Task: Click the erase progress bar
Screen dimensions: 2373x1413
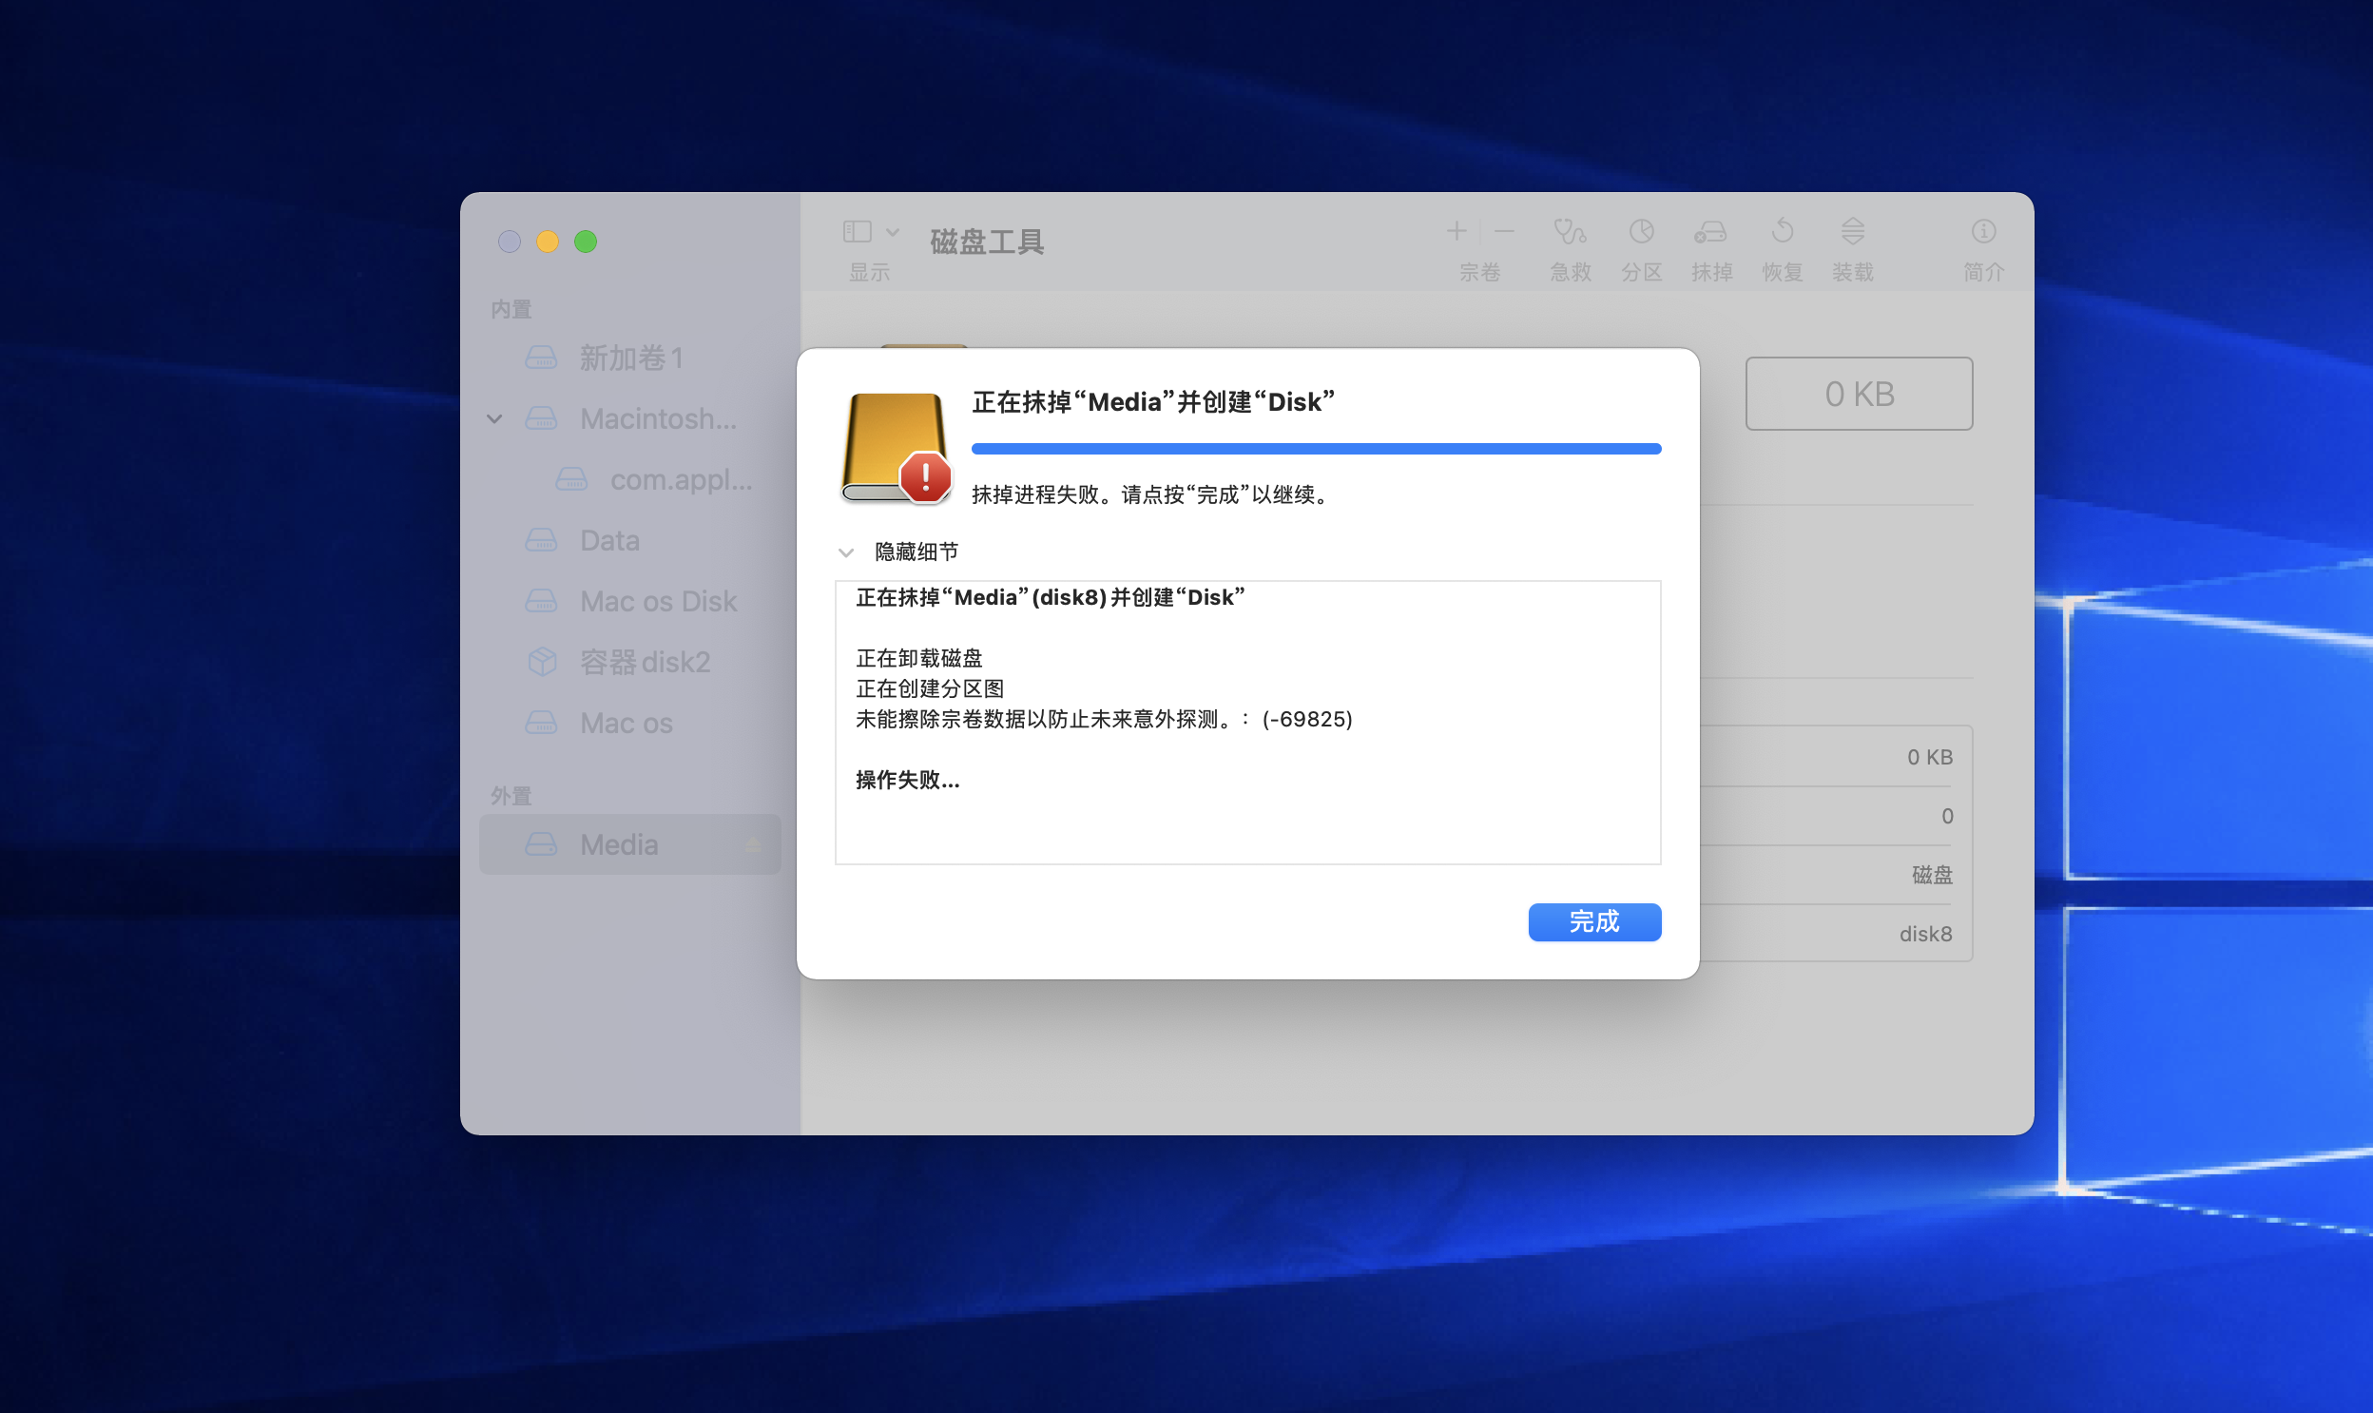Action: (x=1316, y=449)
